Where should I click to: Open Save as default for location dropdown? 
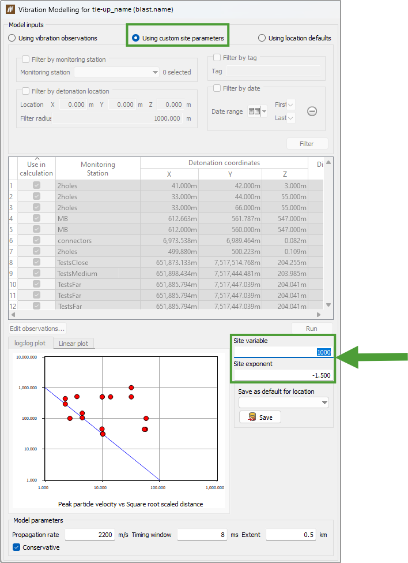coord(284,402)
